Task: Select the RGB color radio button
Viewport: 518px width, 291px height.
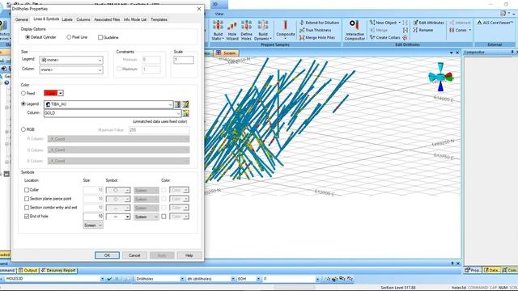Action: [23, 129]
